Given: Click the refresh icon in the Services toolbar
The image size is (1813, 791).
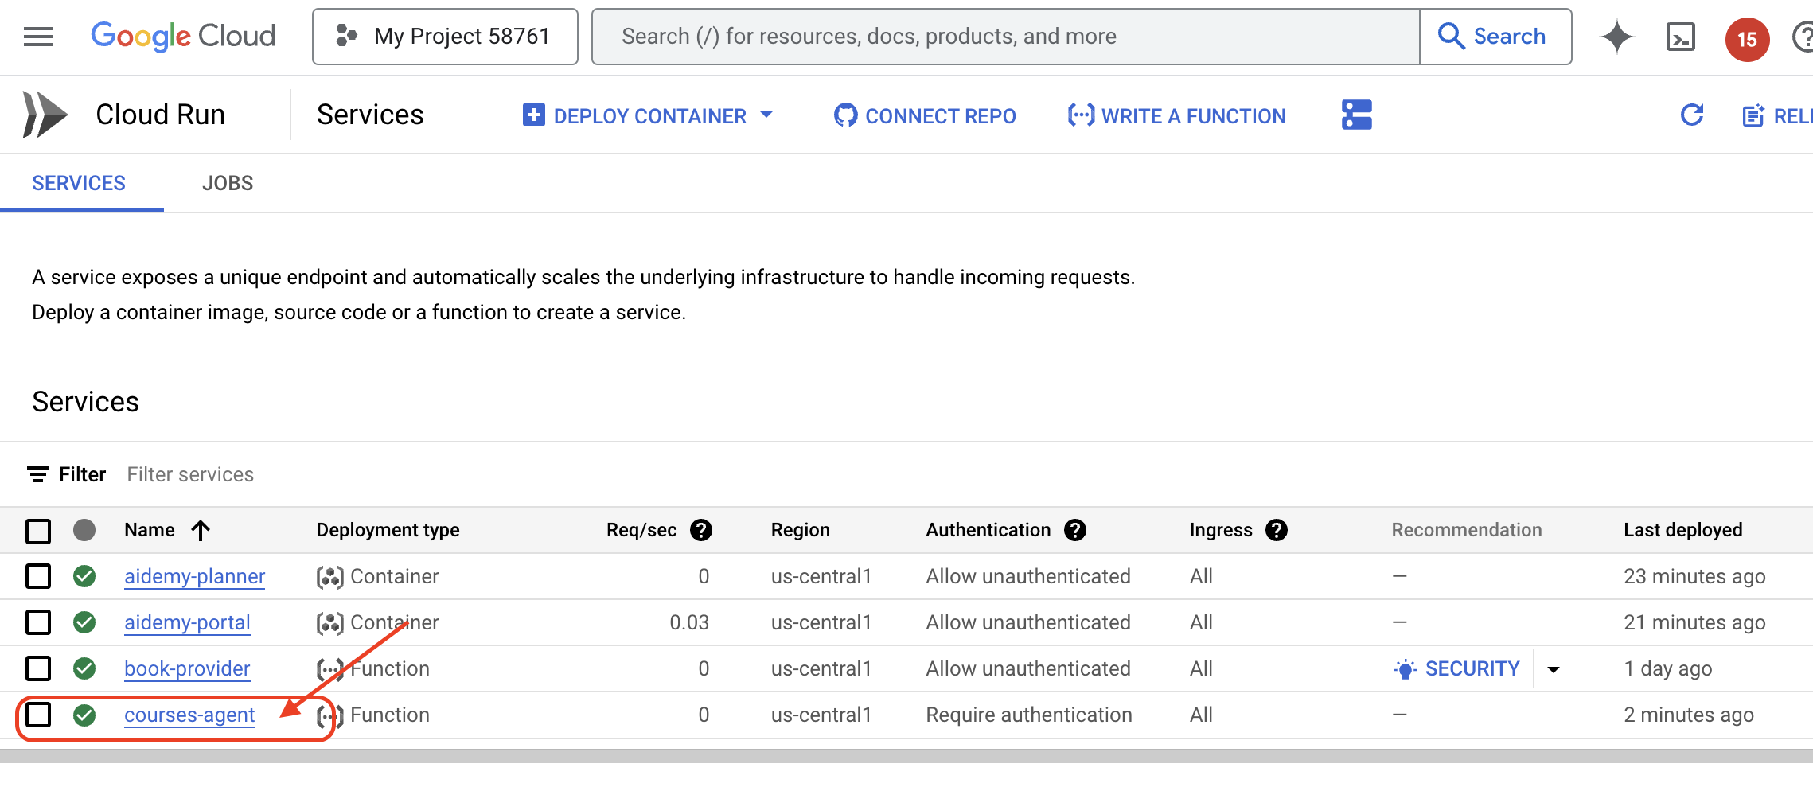Looking at the screenshot, I should pyautogui.click(x=1691, y=115).
